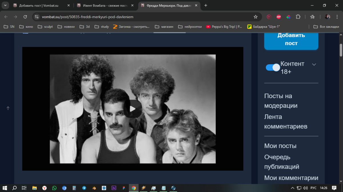The width and height of the screenshot is (343, 192).
Task: Go back to previous page
Action: [6, 17]
